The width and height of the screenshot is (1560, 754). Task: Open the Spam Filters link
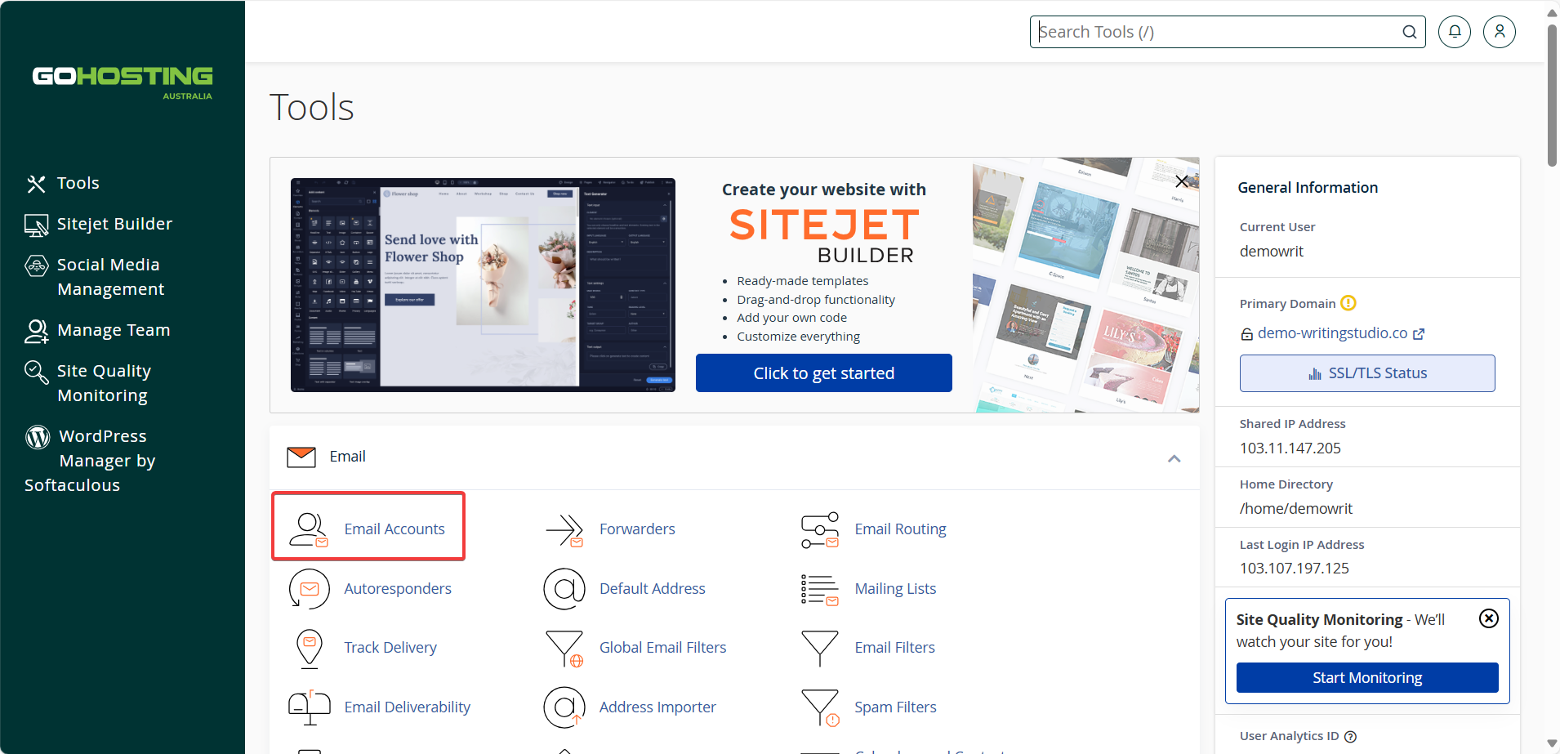coord(895,707)
